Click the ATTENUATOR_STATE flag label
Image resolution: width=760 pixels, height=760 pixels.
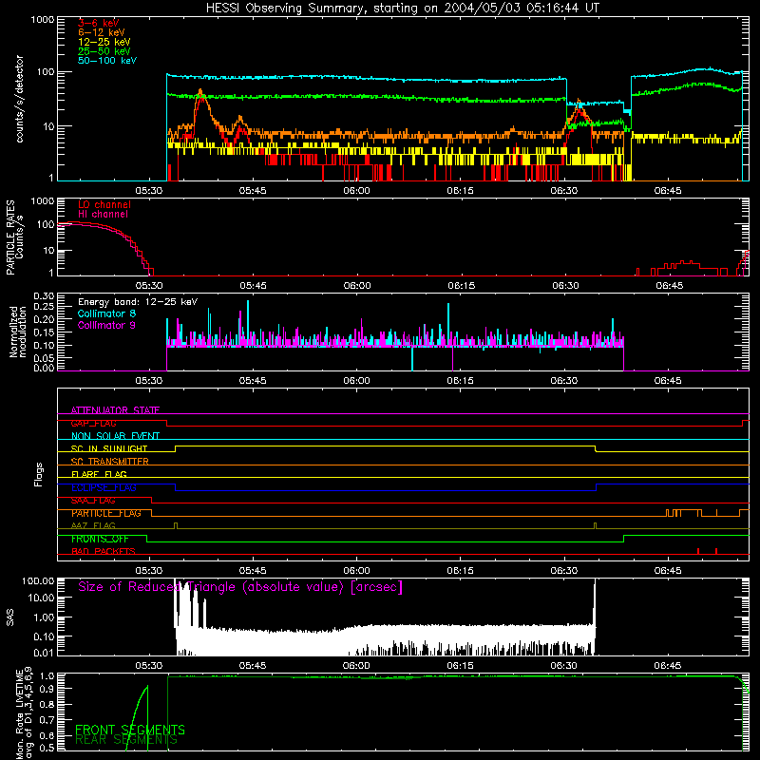(x=115, y=410)
